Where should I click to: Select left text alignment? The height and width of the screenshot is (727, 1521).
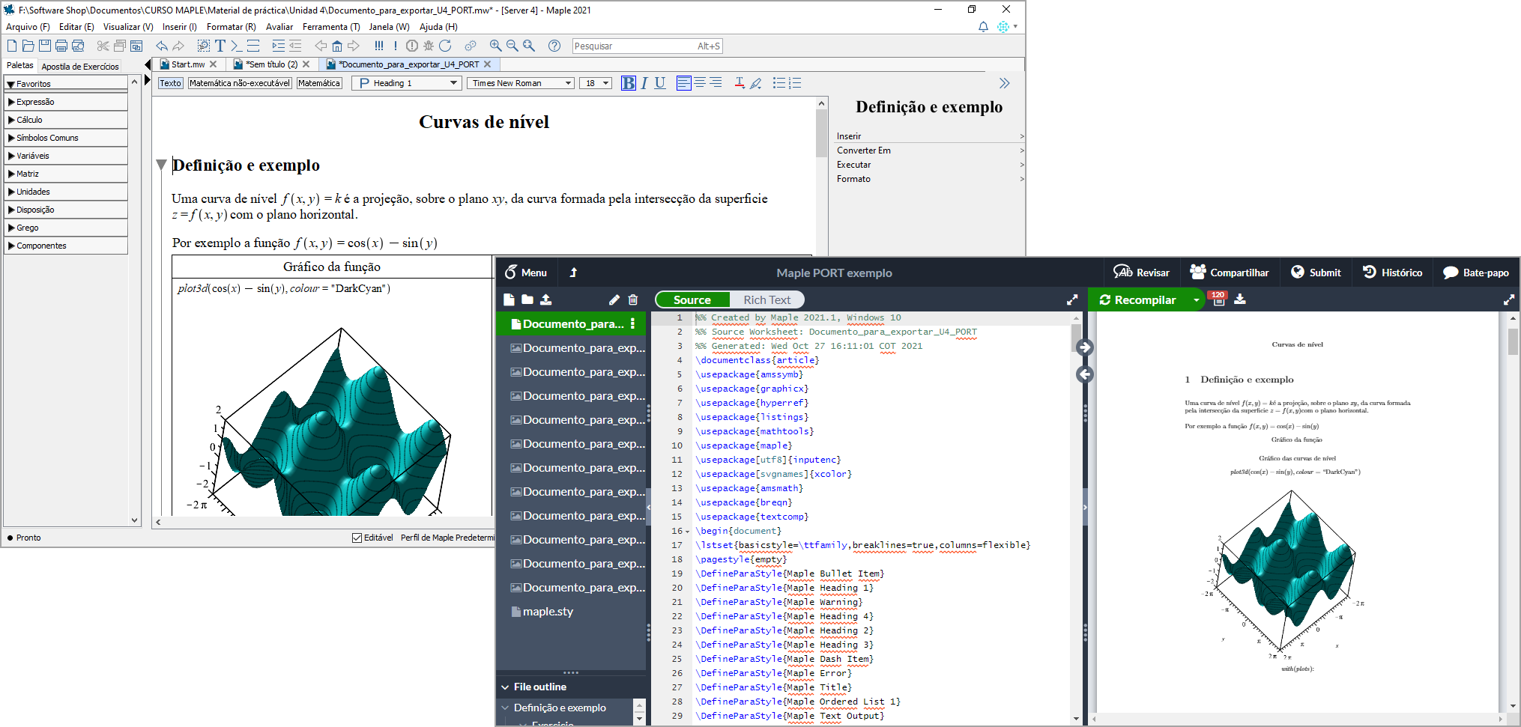click(x=683, y=83)
